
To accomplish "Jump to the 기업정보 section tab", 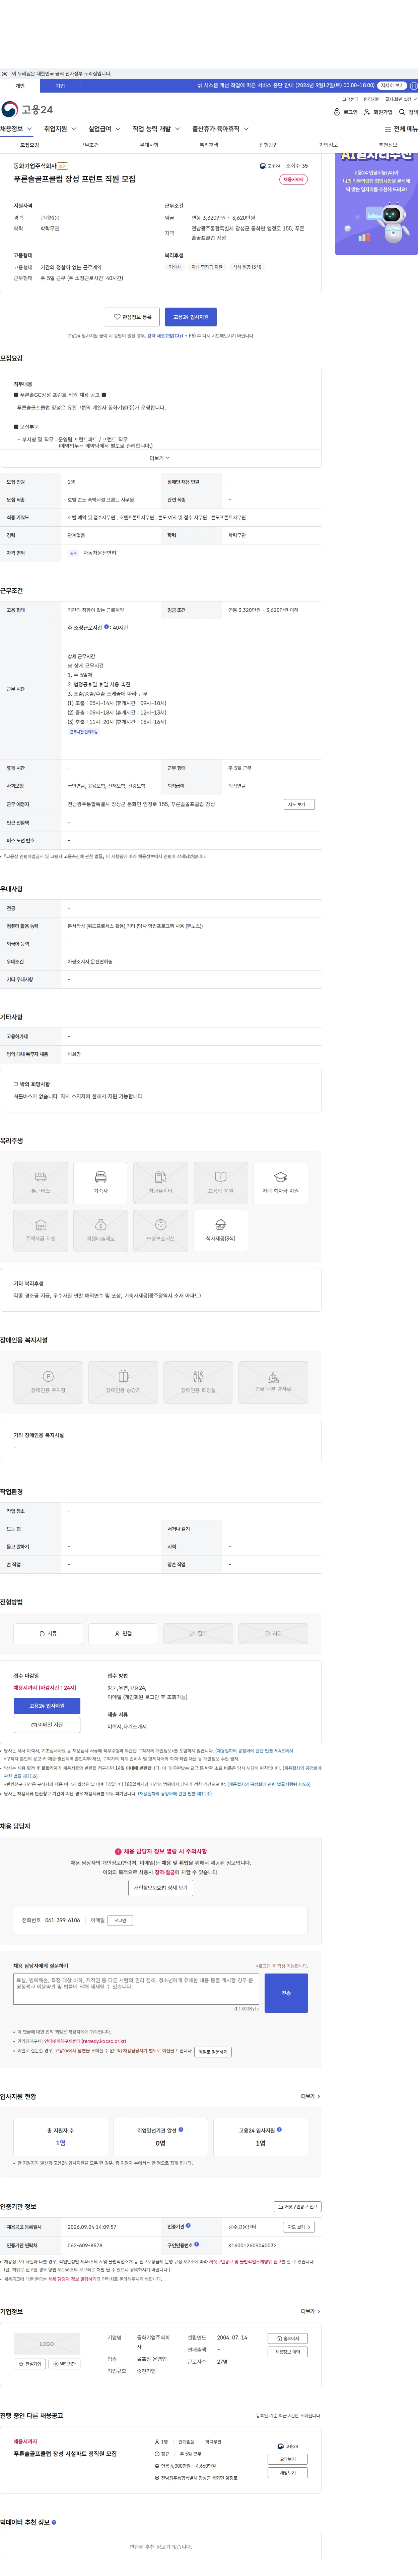I will [328, 145].
